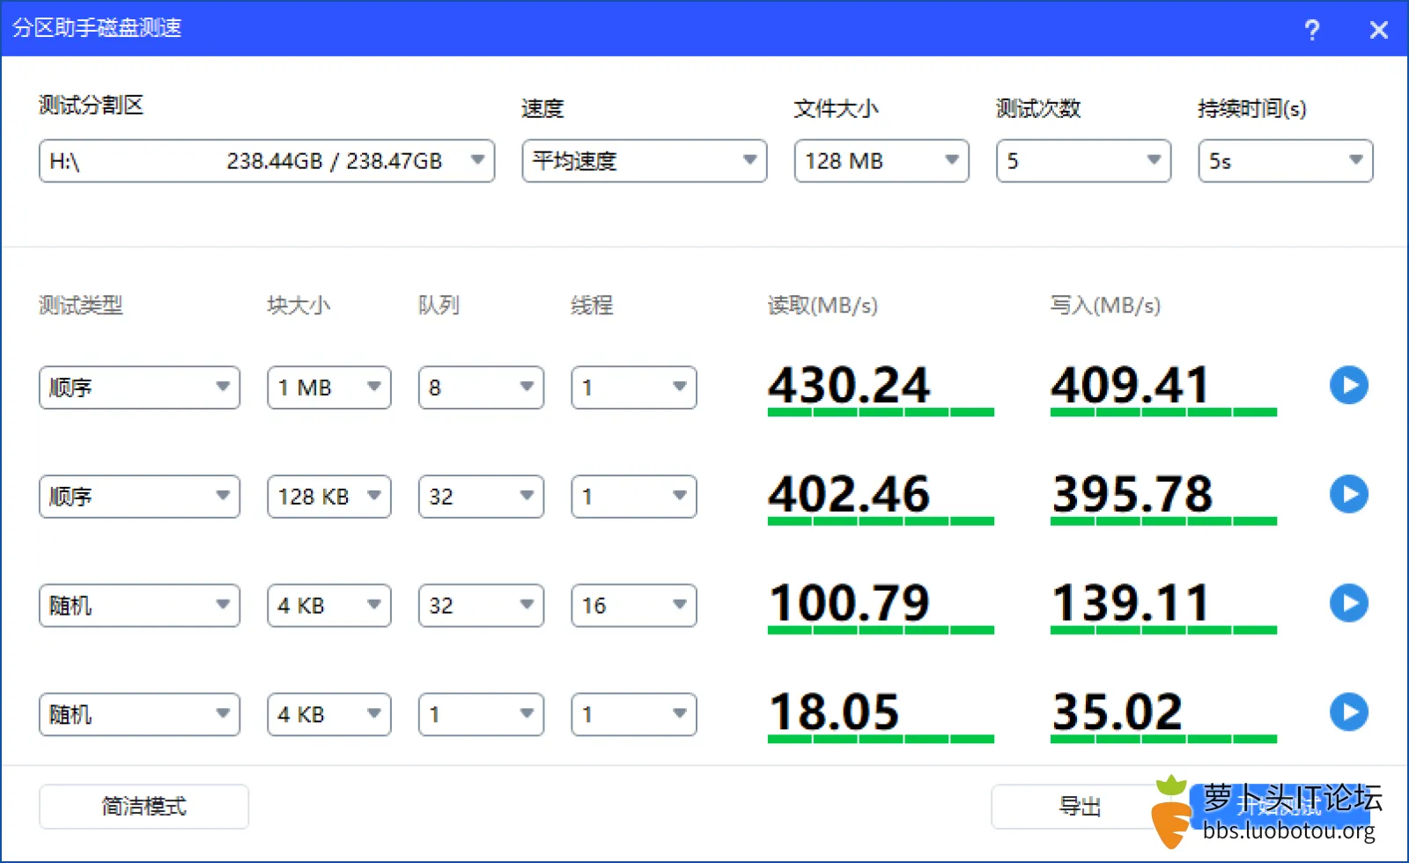Click the 线程 column header
This screenshot has width=1409, height=863.
592,306
